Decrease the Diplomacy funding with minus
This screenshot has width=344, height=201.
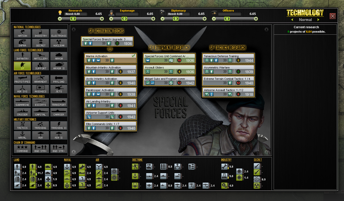[x=163, y=19]
